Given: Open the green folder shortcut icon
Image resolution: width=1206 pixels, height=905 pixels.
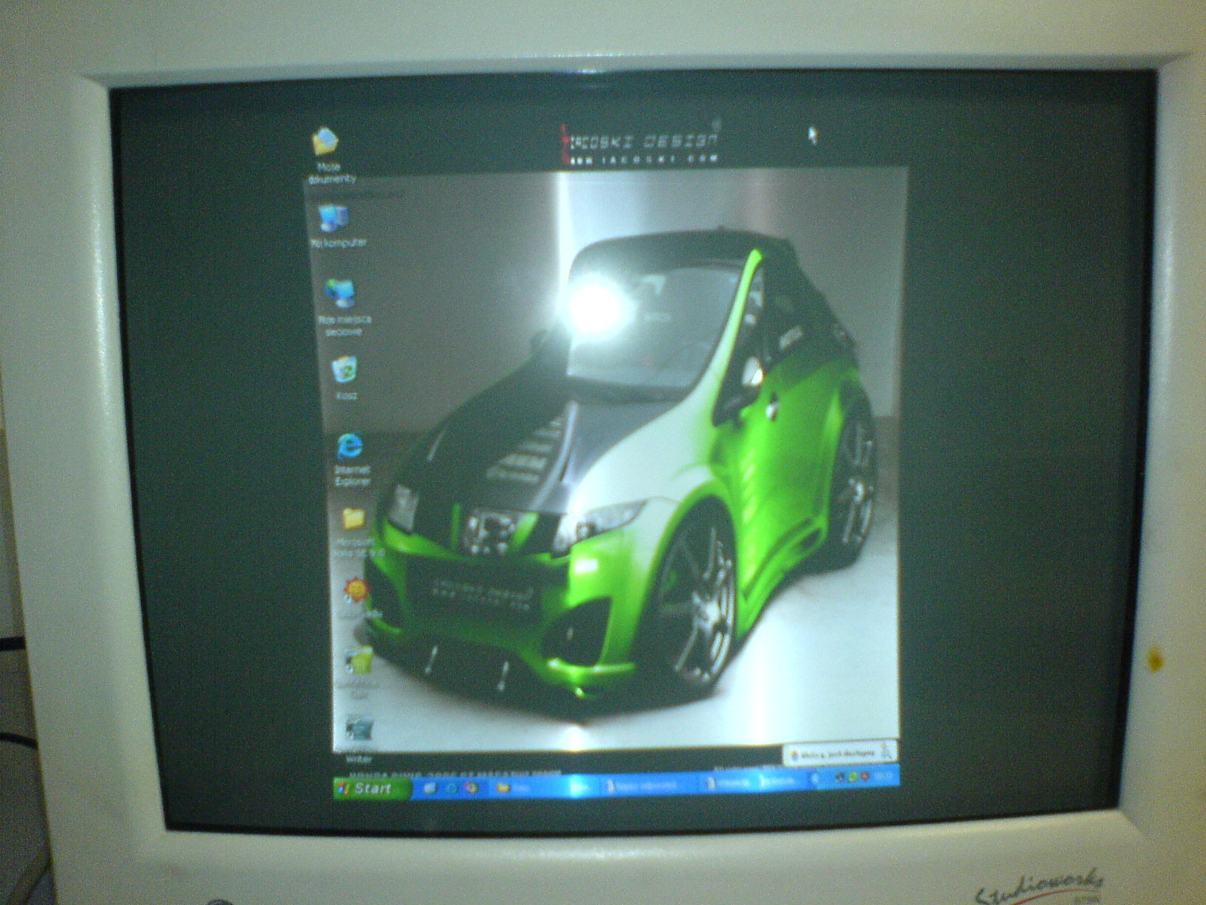Looking at the screenshot, I should click(x=361, y=671).
